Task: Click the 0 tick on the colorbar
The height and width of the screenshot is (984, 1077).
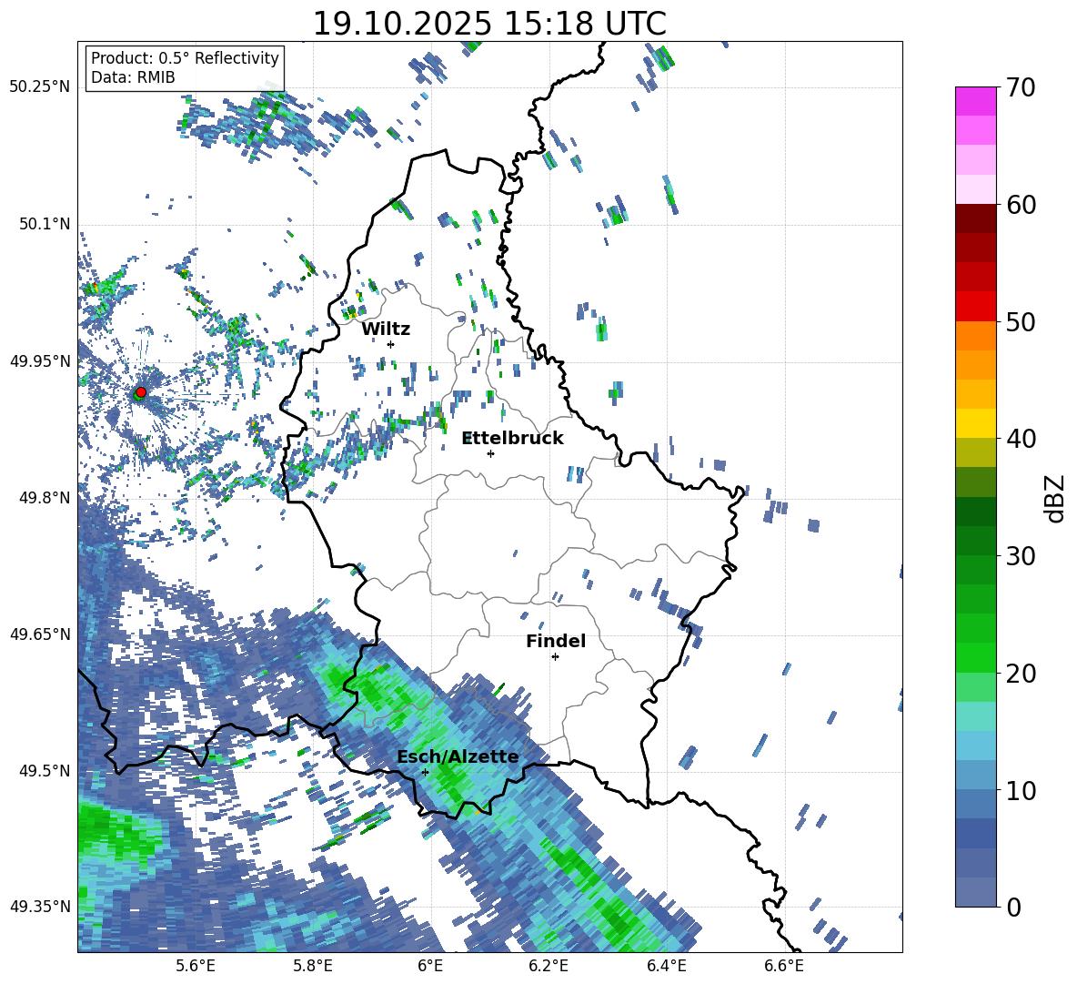Action: tap(1014, 907)
